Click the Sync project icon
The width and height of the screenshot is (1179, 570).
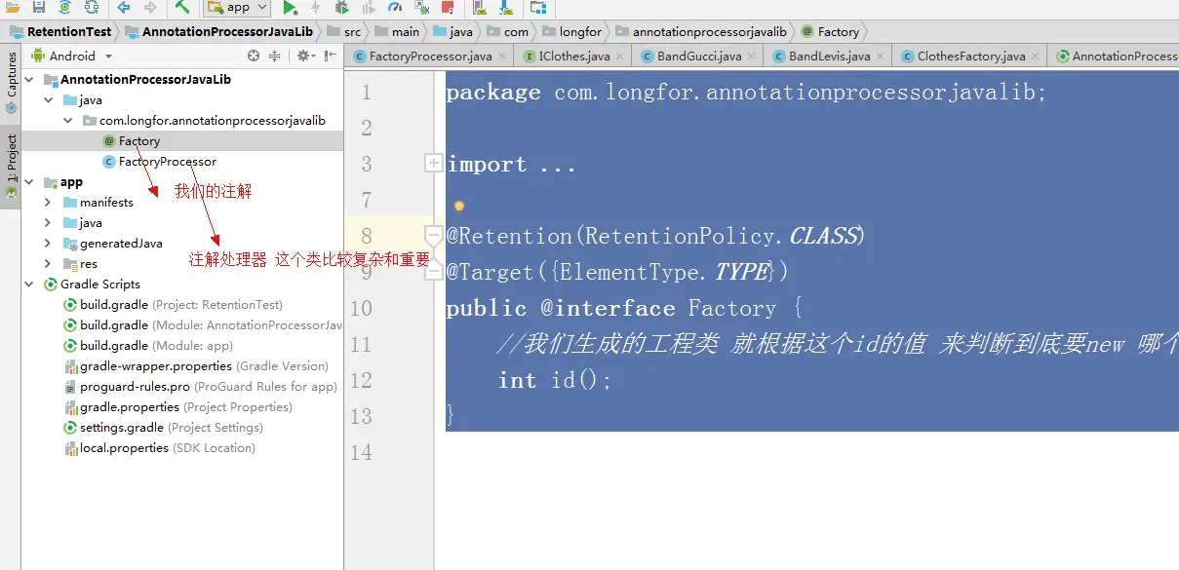[64, 8]
